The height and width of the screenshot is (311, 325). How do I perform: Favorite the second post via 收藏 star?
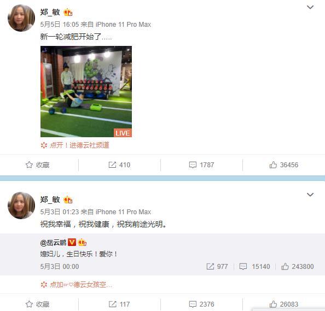[38, 304]
